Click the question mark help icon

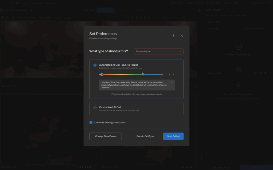pyautogui.click(x=173, y=36)
